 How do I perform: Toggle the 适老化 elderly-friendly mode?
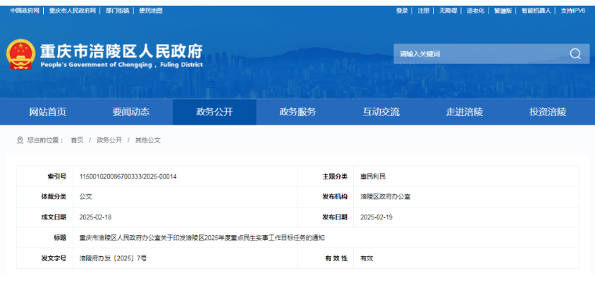[x=476, y=11]
